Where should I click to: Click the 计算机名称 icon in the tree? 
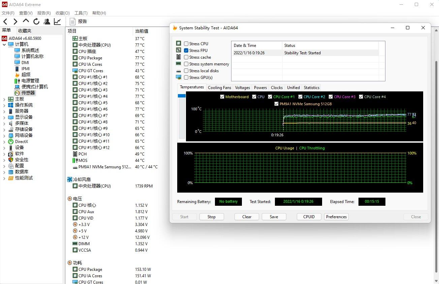[17, 56]
